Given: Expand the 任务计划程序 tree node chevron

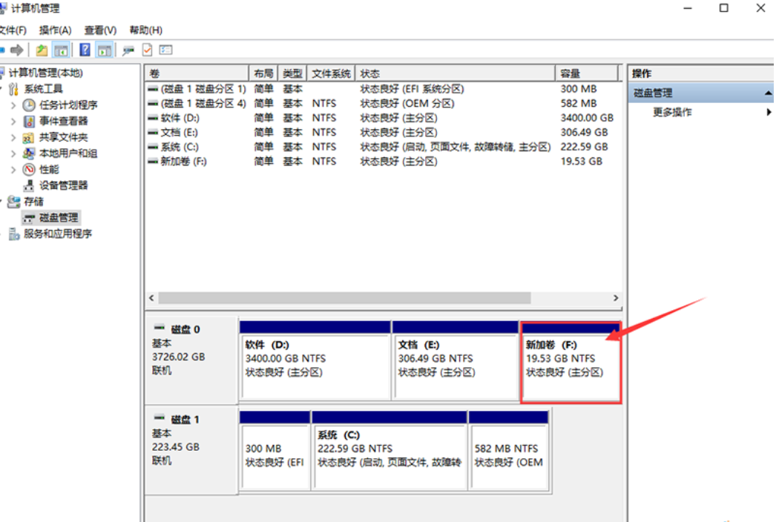Looking at the screenshot, I should (13, 105).
